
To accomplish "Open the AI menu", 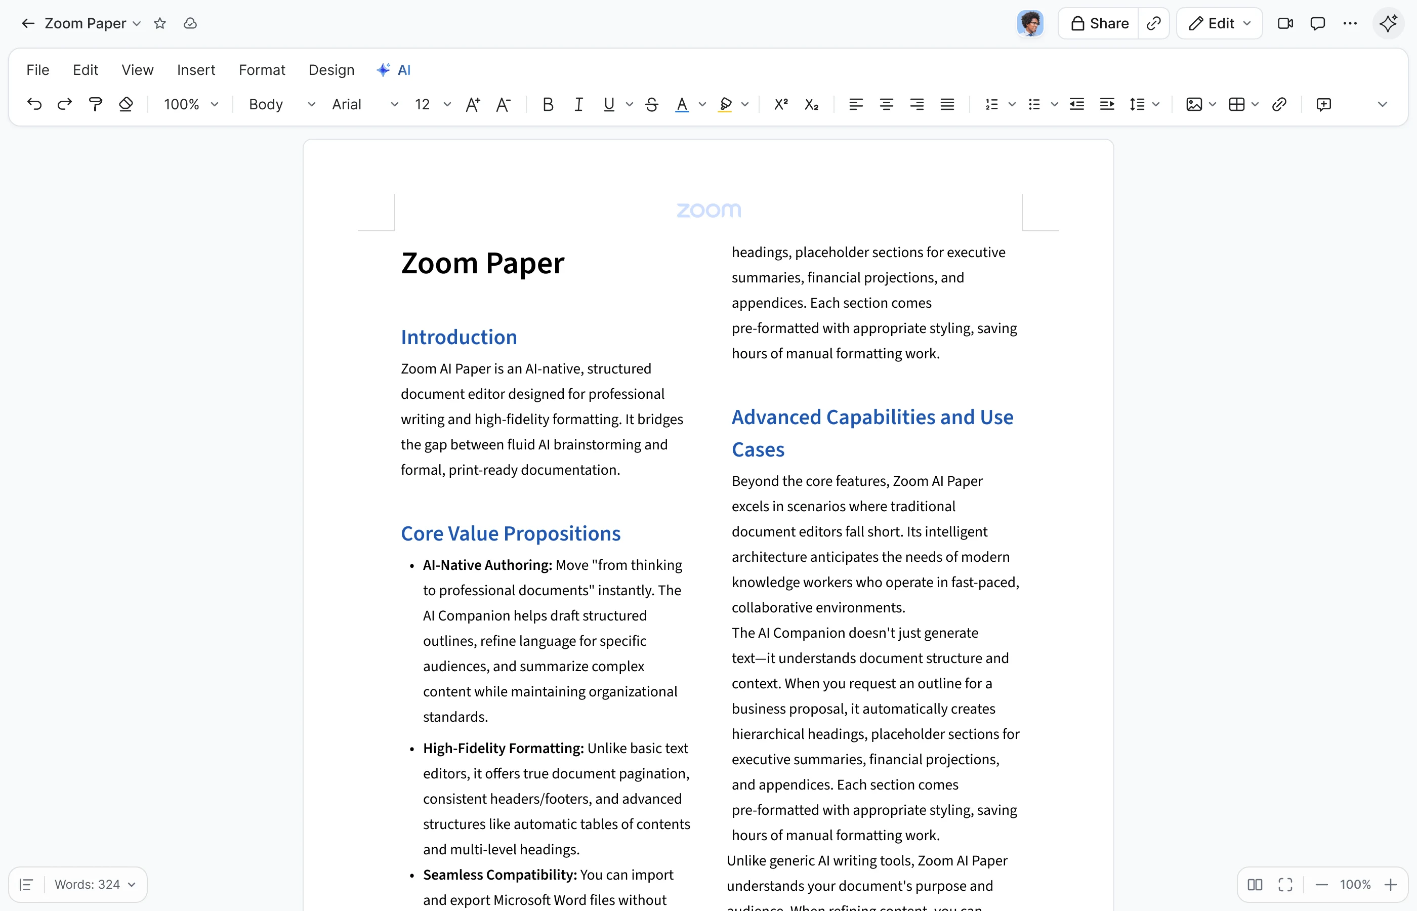I will point(393,70).
